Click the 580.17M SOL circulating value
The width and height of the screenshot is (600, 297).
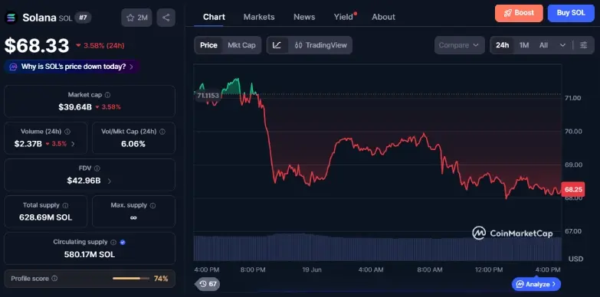click(x=90, y=254)
